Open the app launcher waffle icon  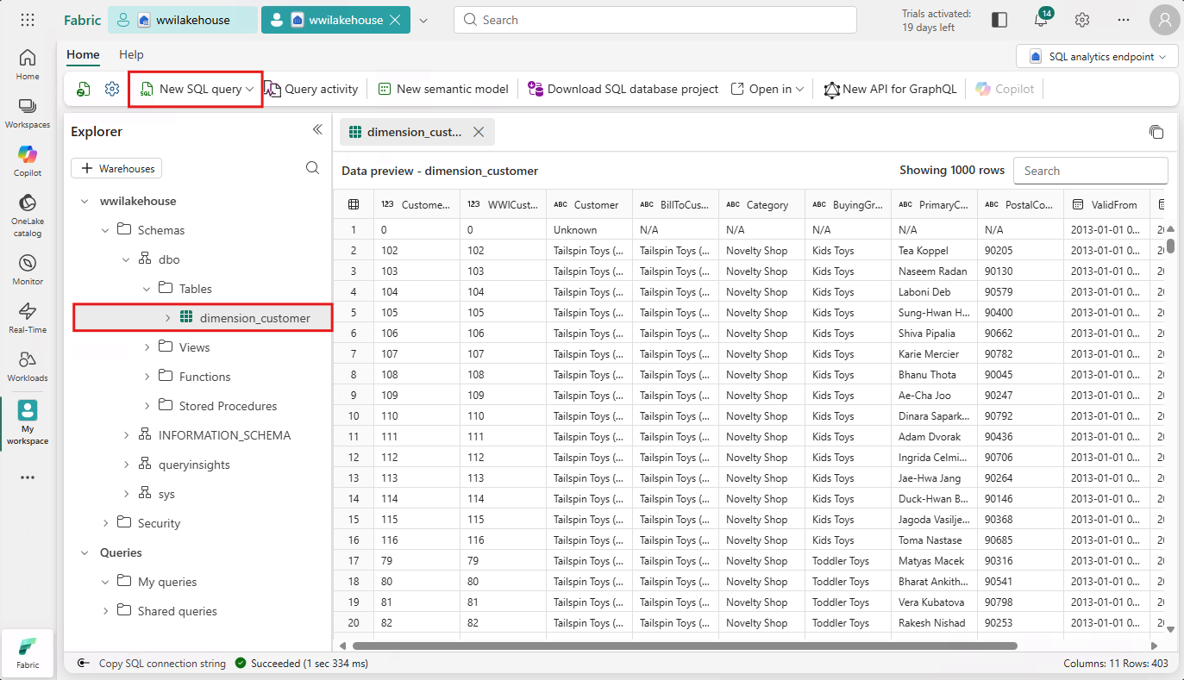click(28, 20)
